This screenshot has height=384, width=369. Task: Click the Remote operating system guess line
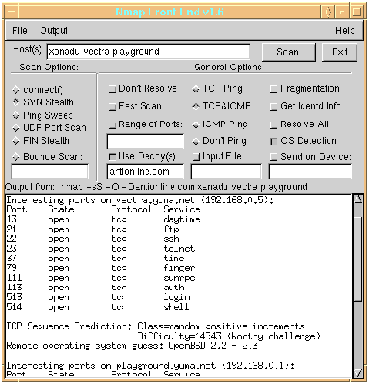(132, 346)
